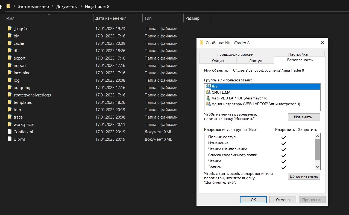
Task: Click the _LogCust folder icon
Action: [x=10, y=28]
